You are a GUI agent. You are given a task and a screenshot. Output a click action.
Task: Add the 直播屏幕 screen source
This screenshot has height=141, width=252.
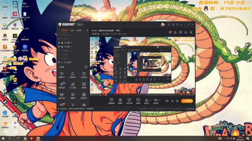[x=111, y=101]
